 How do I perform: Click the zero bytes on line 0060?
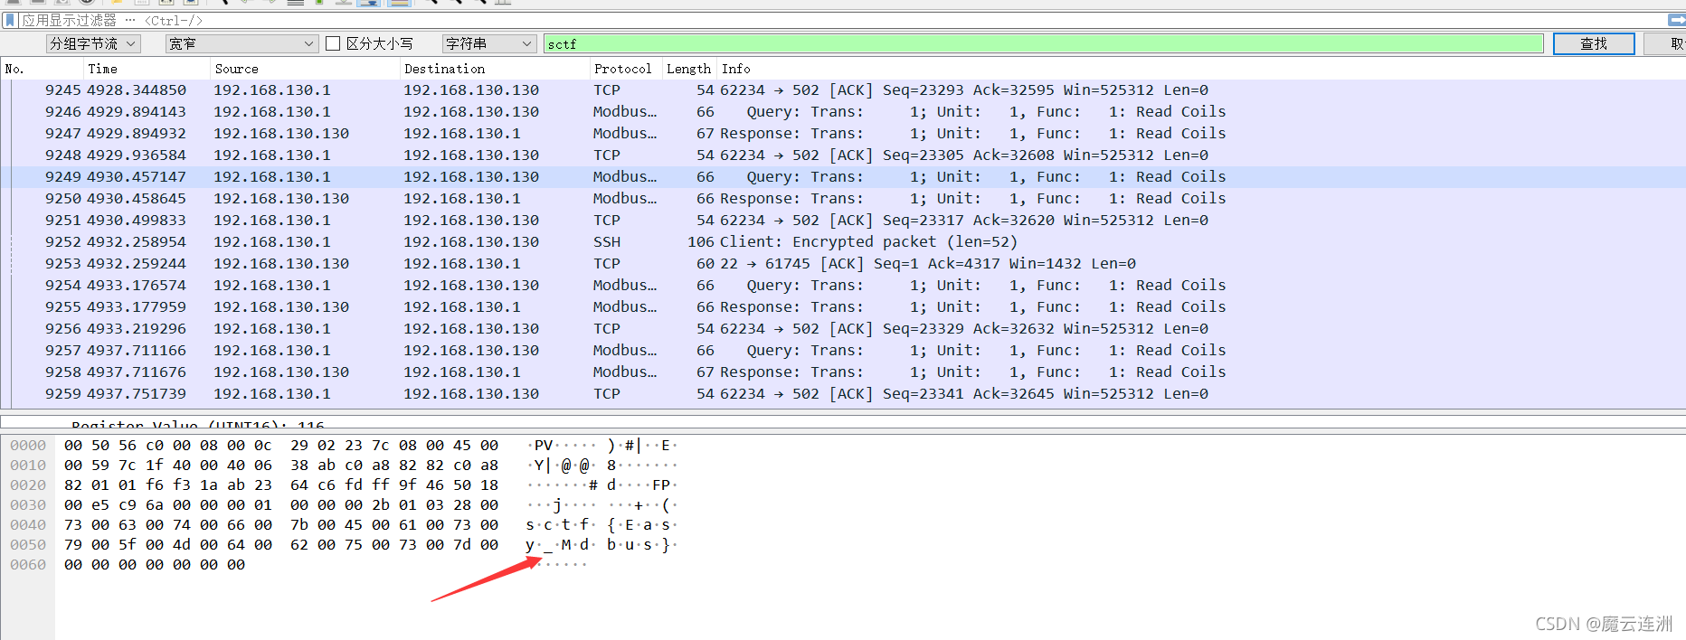click(155, 565)
